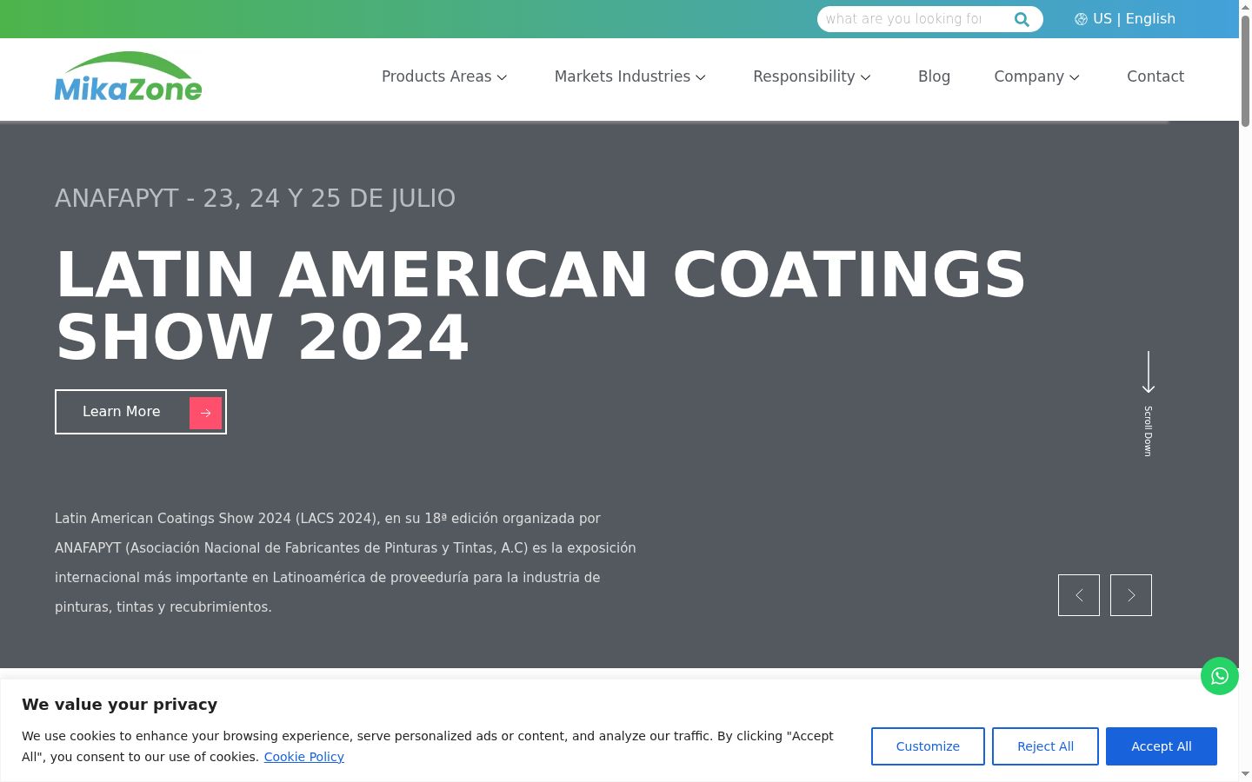Click the search magnifier icon
This screenshot has width=1252, height=782.
(x=1022, y=19)
